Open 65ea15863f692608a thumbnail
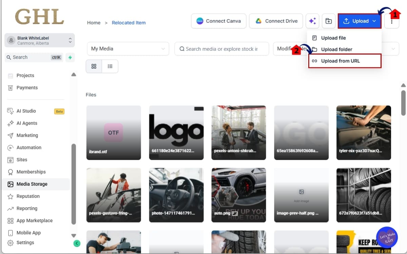The height and width of the screenshot is (254, 407). pos(301,133)
